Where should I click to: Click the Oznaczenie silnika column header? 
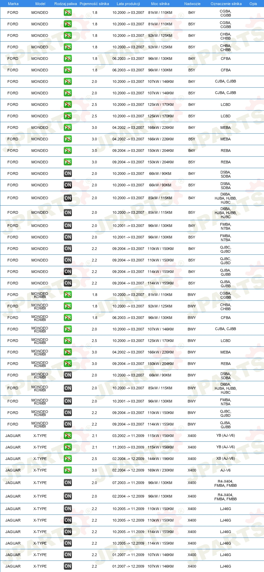point(226,4)
